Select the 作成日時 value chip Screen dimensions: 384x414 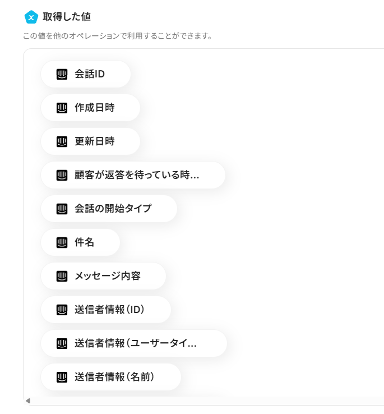94,108
